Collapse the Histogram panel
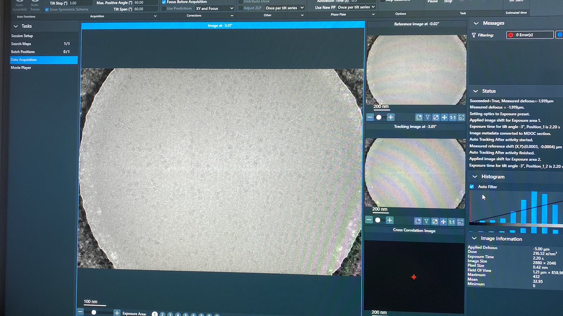 pos(475,176)
